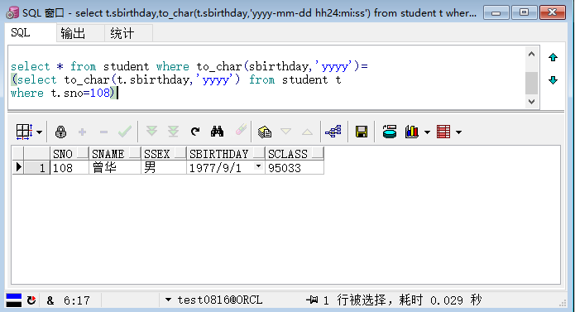Image resolution: width=575 pixels, height=312 pixels.
Task: Toggle the lock edit-data icon
Action: [60, 132]
